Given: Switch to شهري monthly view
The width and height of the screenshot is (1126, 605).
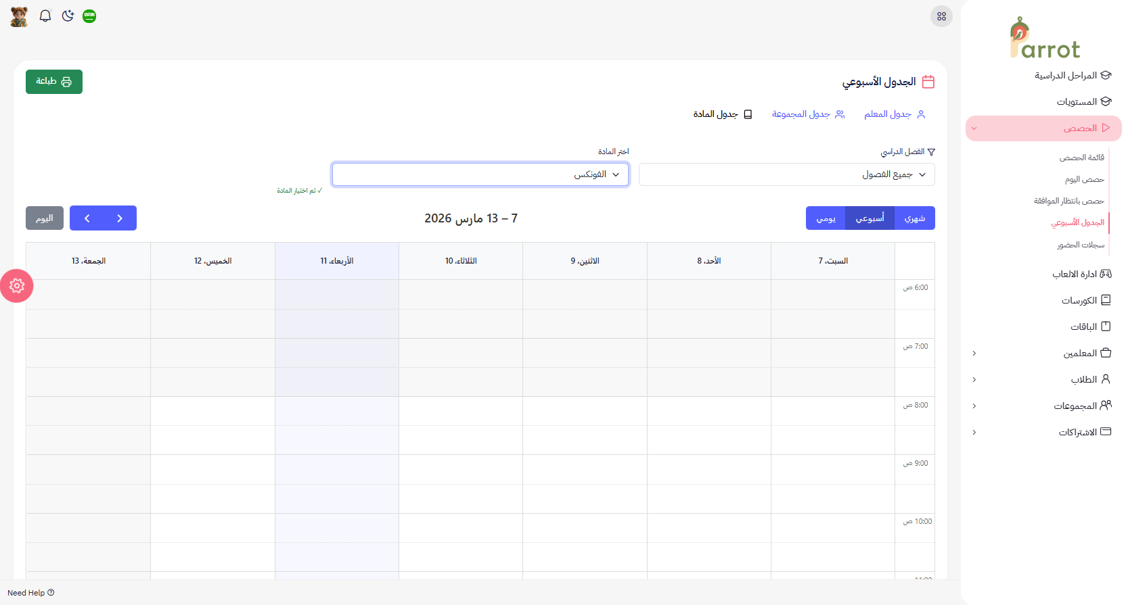Looking at the screenshot, I should pyautogui.click(x=914, y=218).
